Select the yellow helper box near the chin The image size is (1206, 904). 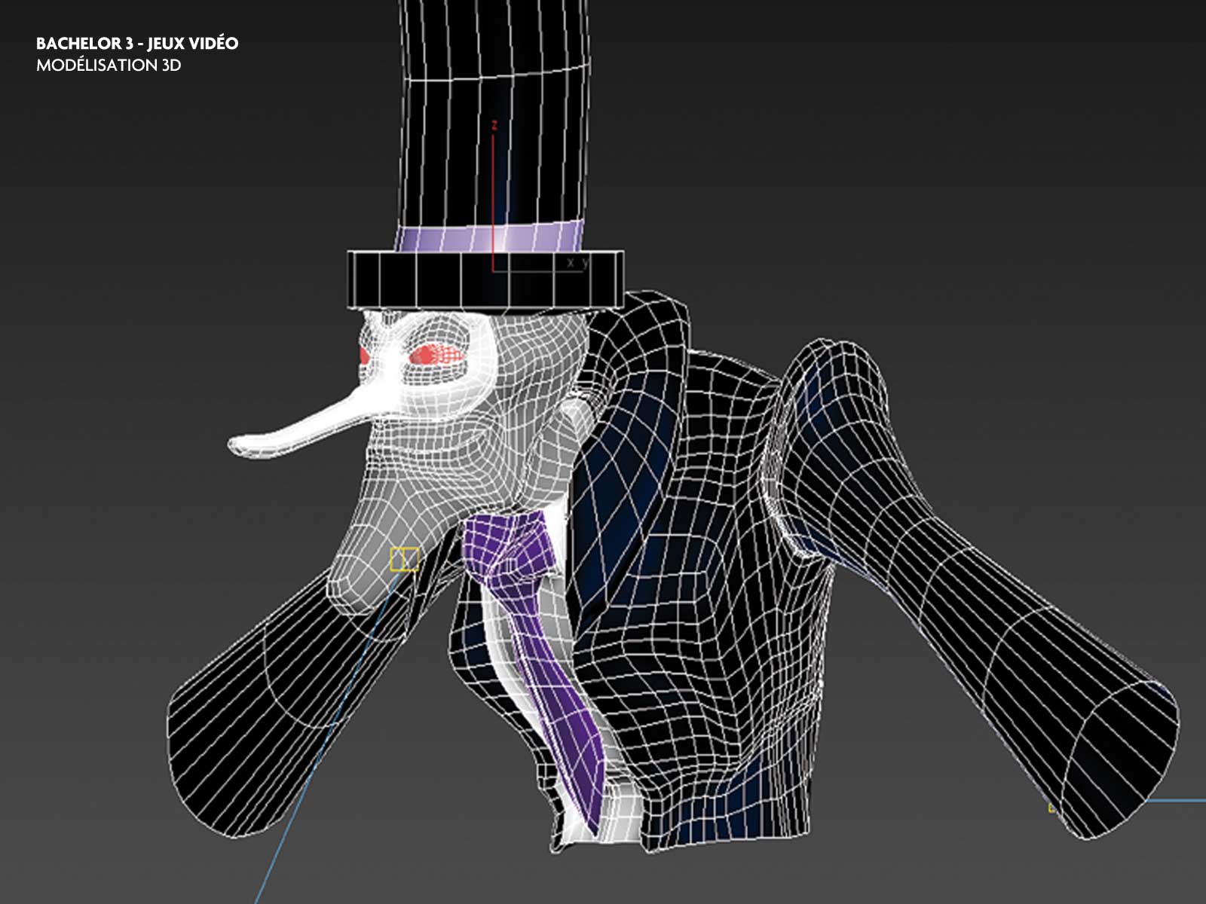pyautogui.click(x=404, y=559)
